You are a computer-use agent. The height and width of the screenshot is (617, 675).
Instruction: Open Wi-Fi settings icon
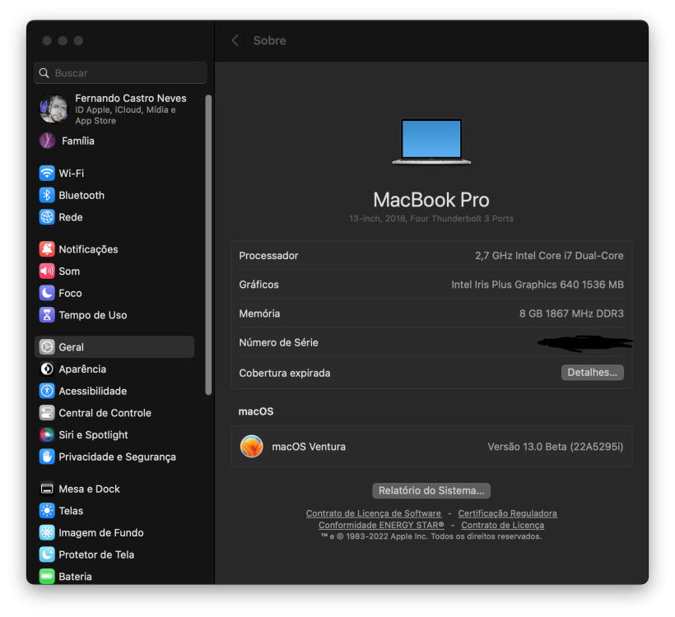pos(47,174)
